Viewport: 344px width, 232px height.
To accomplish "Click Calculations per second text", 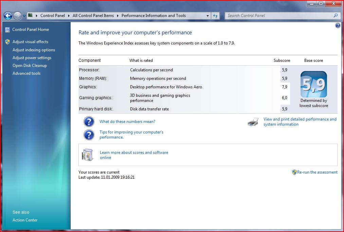I will 151,70.
